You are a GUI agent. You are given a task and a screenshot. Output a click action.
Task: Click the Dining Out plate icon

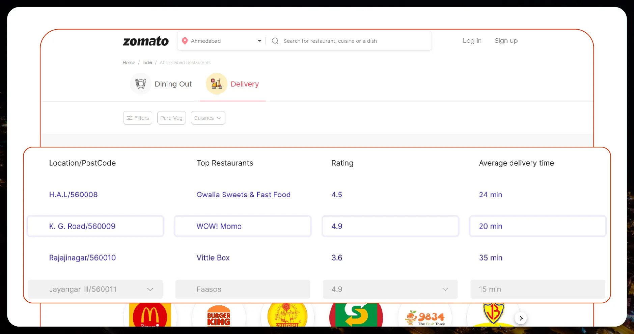click(140, 84)
